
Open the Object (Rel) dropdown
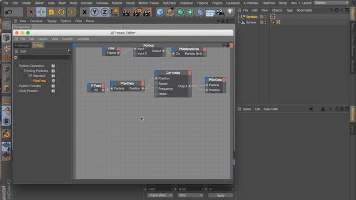(160, 195)
